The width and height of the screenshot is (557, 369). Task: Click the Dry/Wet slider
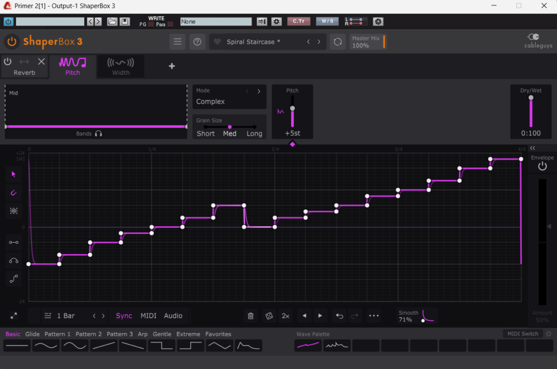[530, 113]
